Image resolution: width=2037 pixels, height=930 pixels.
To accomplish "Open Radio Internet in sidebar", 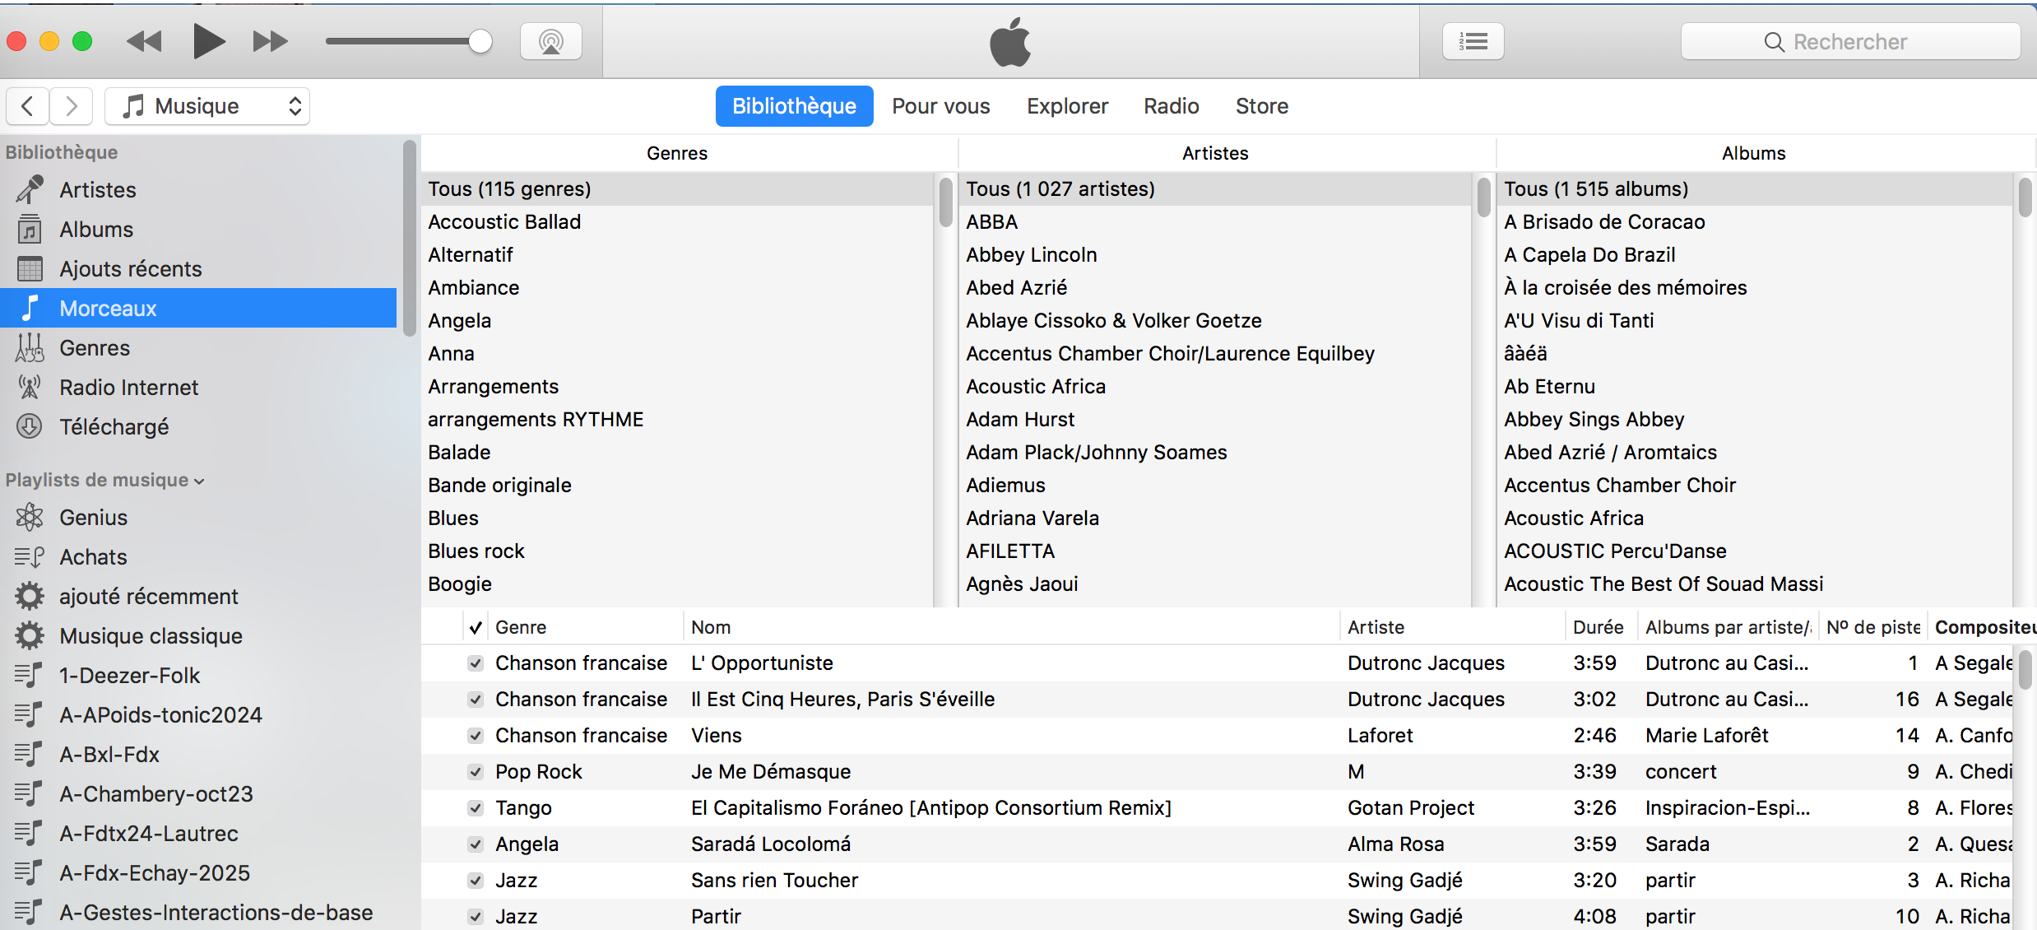I will [128, 388].
